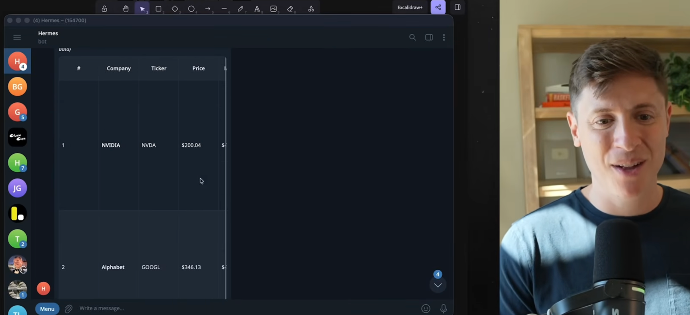Click the small H sender avatar beside the table
Viewport: 690px width, 315px height.
pyautogui.click(x=43, y=289)
